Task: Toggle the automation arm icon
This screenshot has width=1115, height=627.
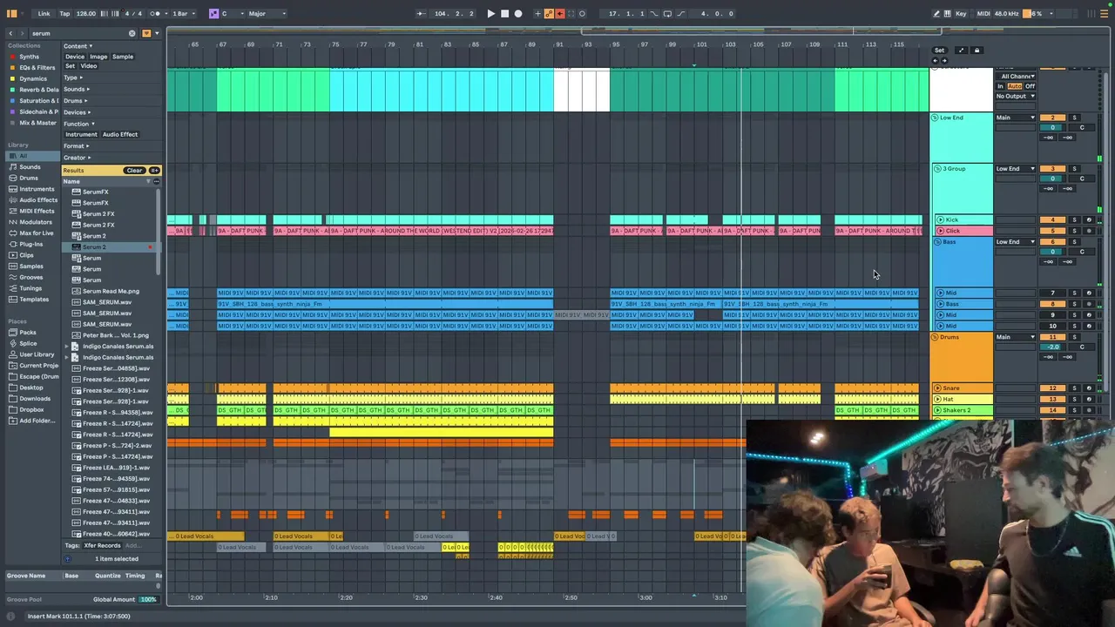Action: tap(549, 13)
